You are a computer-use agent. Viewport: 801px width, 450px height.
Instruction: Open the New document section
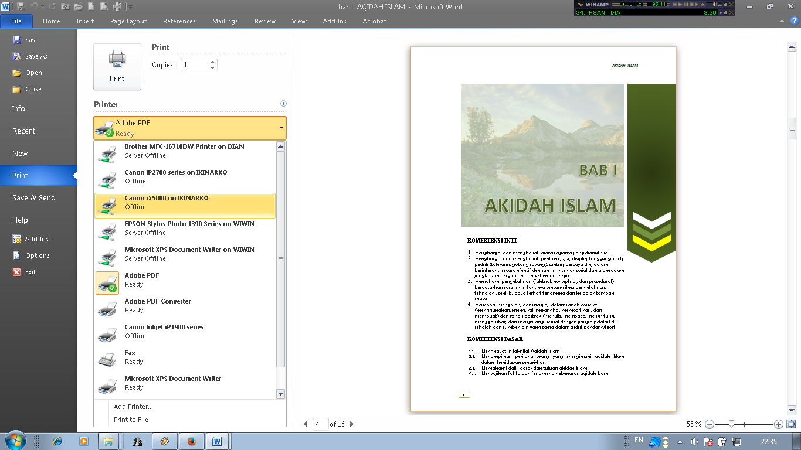click(38, 153)
